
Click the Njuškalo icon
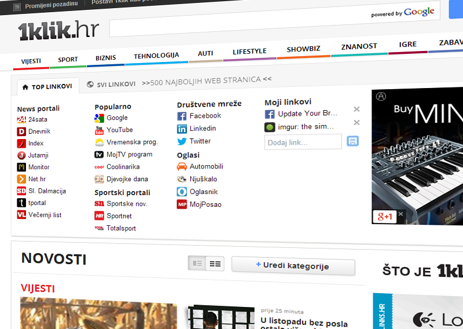pyautogui.click(x=182, y=179)
